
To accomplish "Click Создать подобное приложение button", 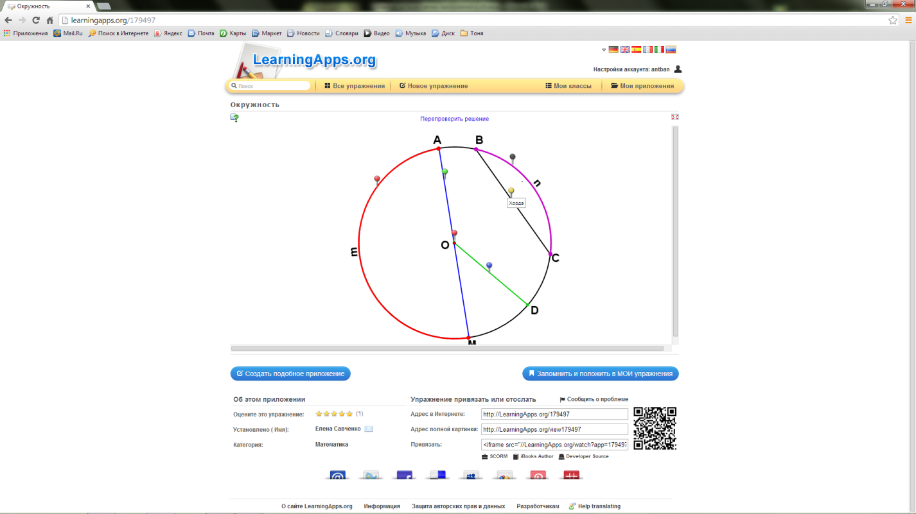I will (290, 373).
